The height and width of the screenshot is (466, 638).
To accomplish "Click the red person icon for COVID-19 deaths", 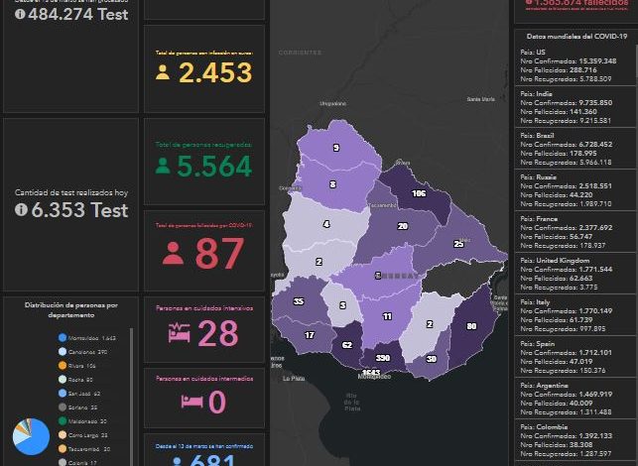I will click(173, 253).
